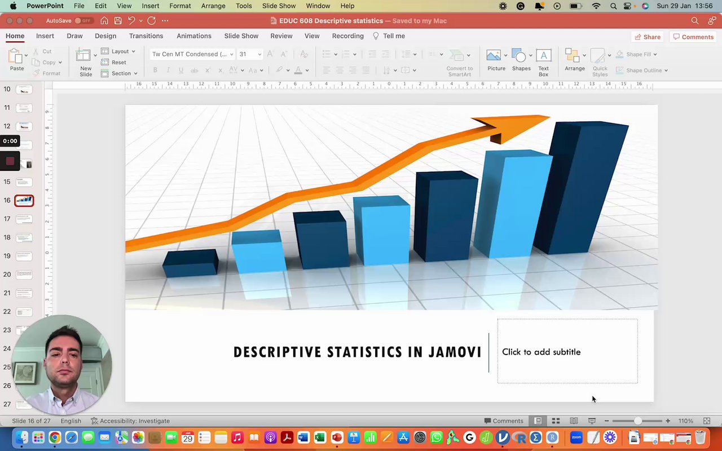Image resolution: width=722 pixels, height=451 pixels.
Task: Start slide show from status bar icon
Action: coord(592,421)
